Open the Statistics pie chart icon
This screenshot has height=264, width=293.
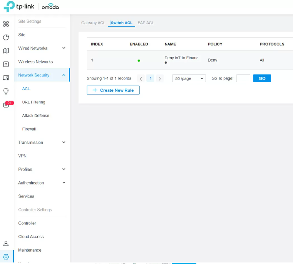(x=6, y=38)
